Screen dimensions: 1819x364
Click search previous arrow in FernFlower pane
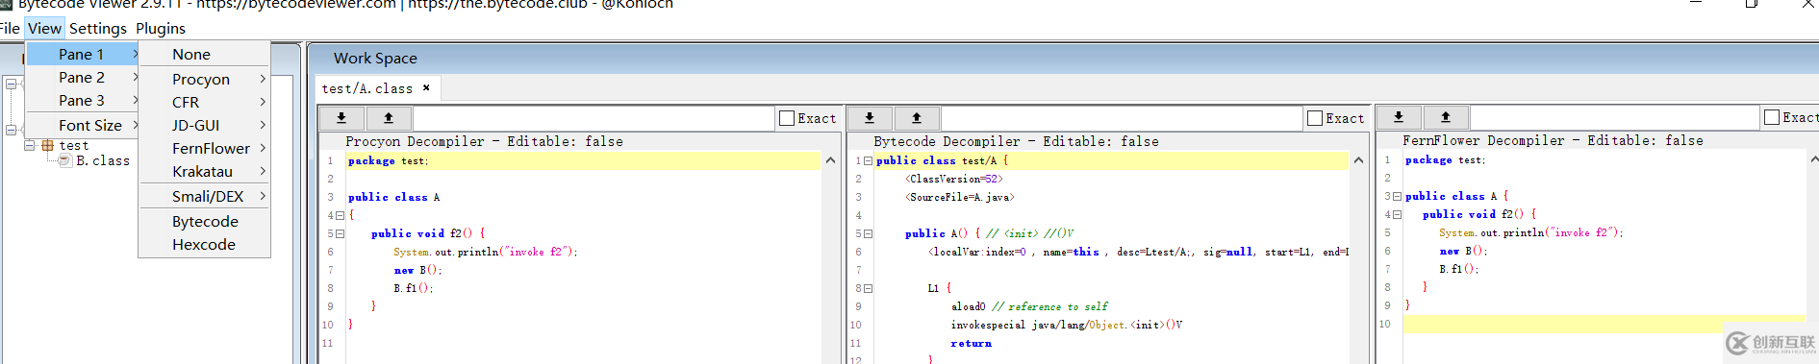1446,117
